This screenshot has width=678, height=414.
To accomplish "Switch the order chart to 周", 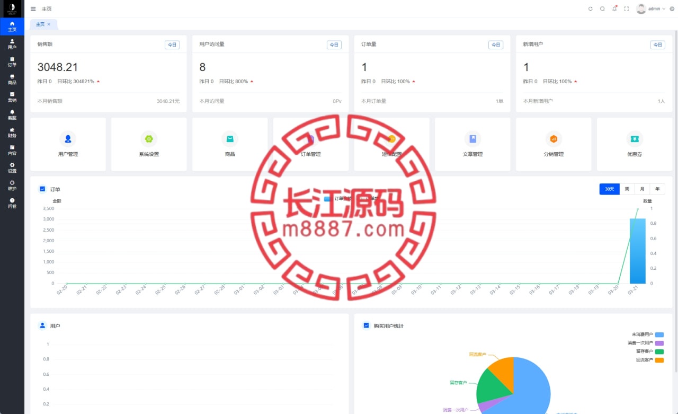I will point(627,189).
